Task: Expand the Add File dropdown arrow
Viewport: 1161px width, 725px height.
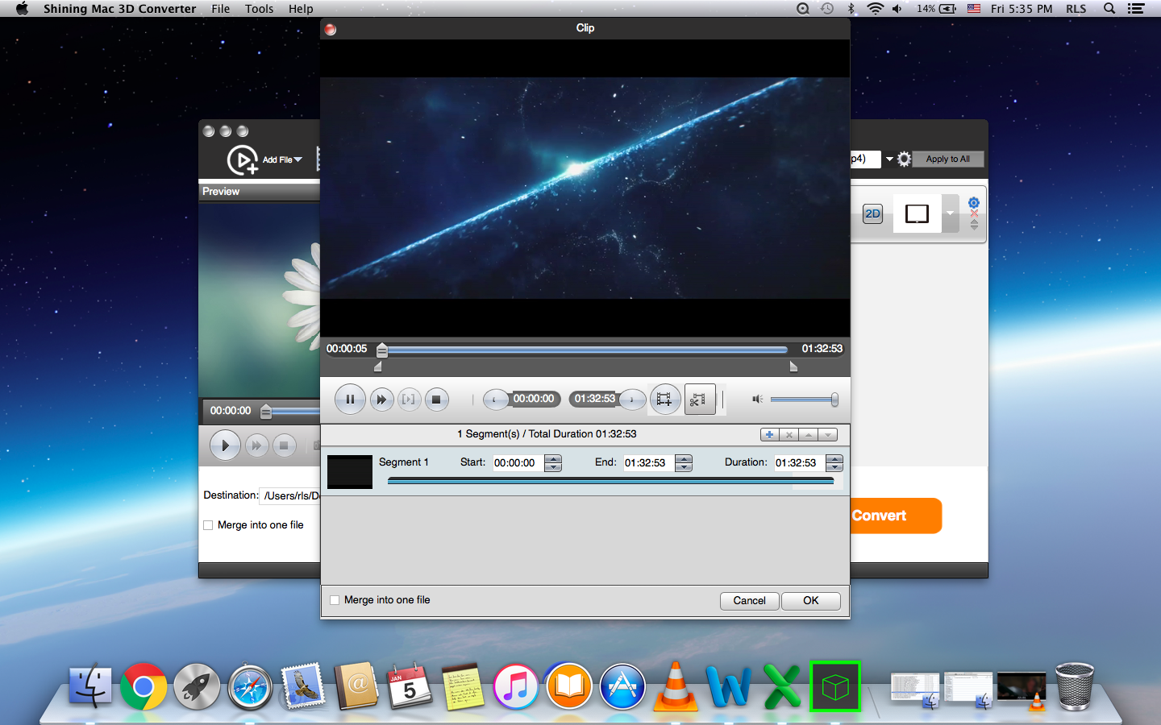Action: tap(298, 159)
